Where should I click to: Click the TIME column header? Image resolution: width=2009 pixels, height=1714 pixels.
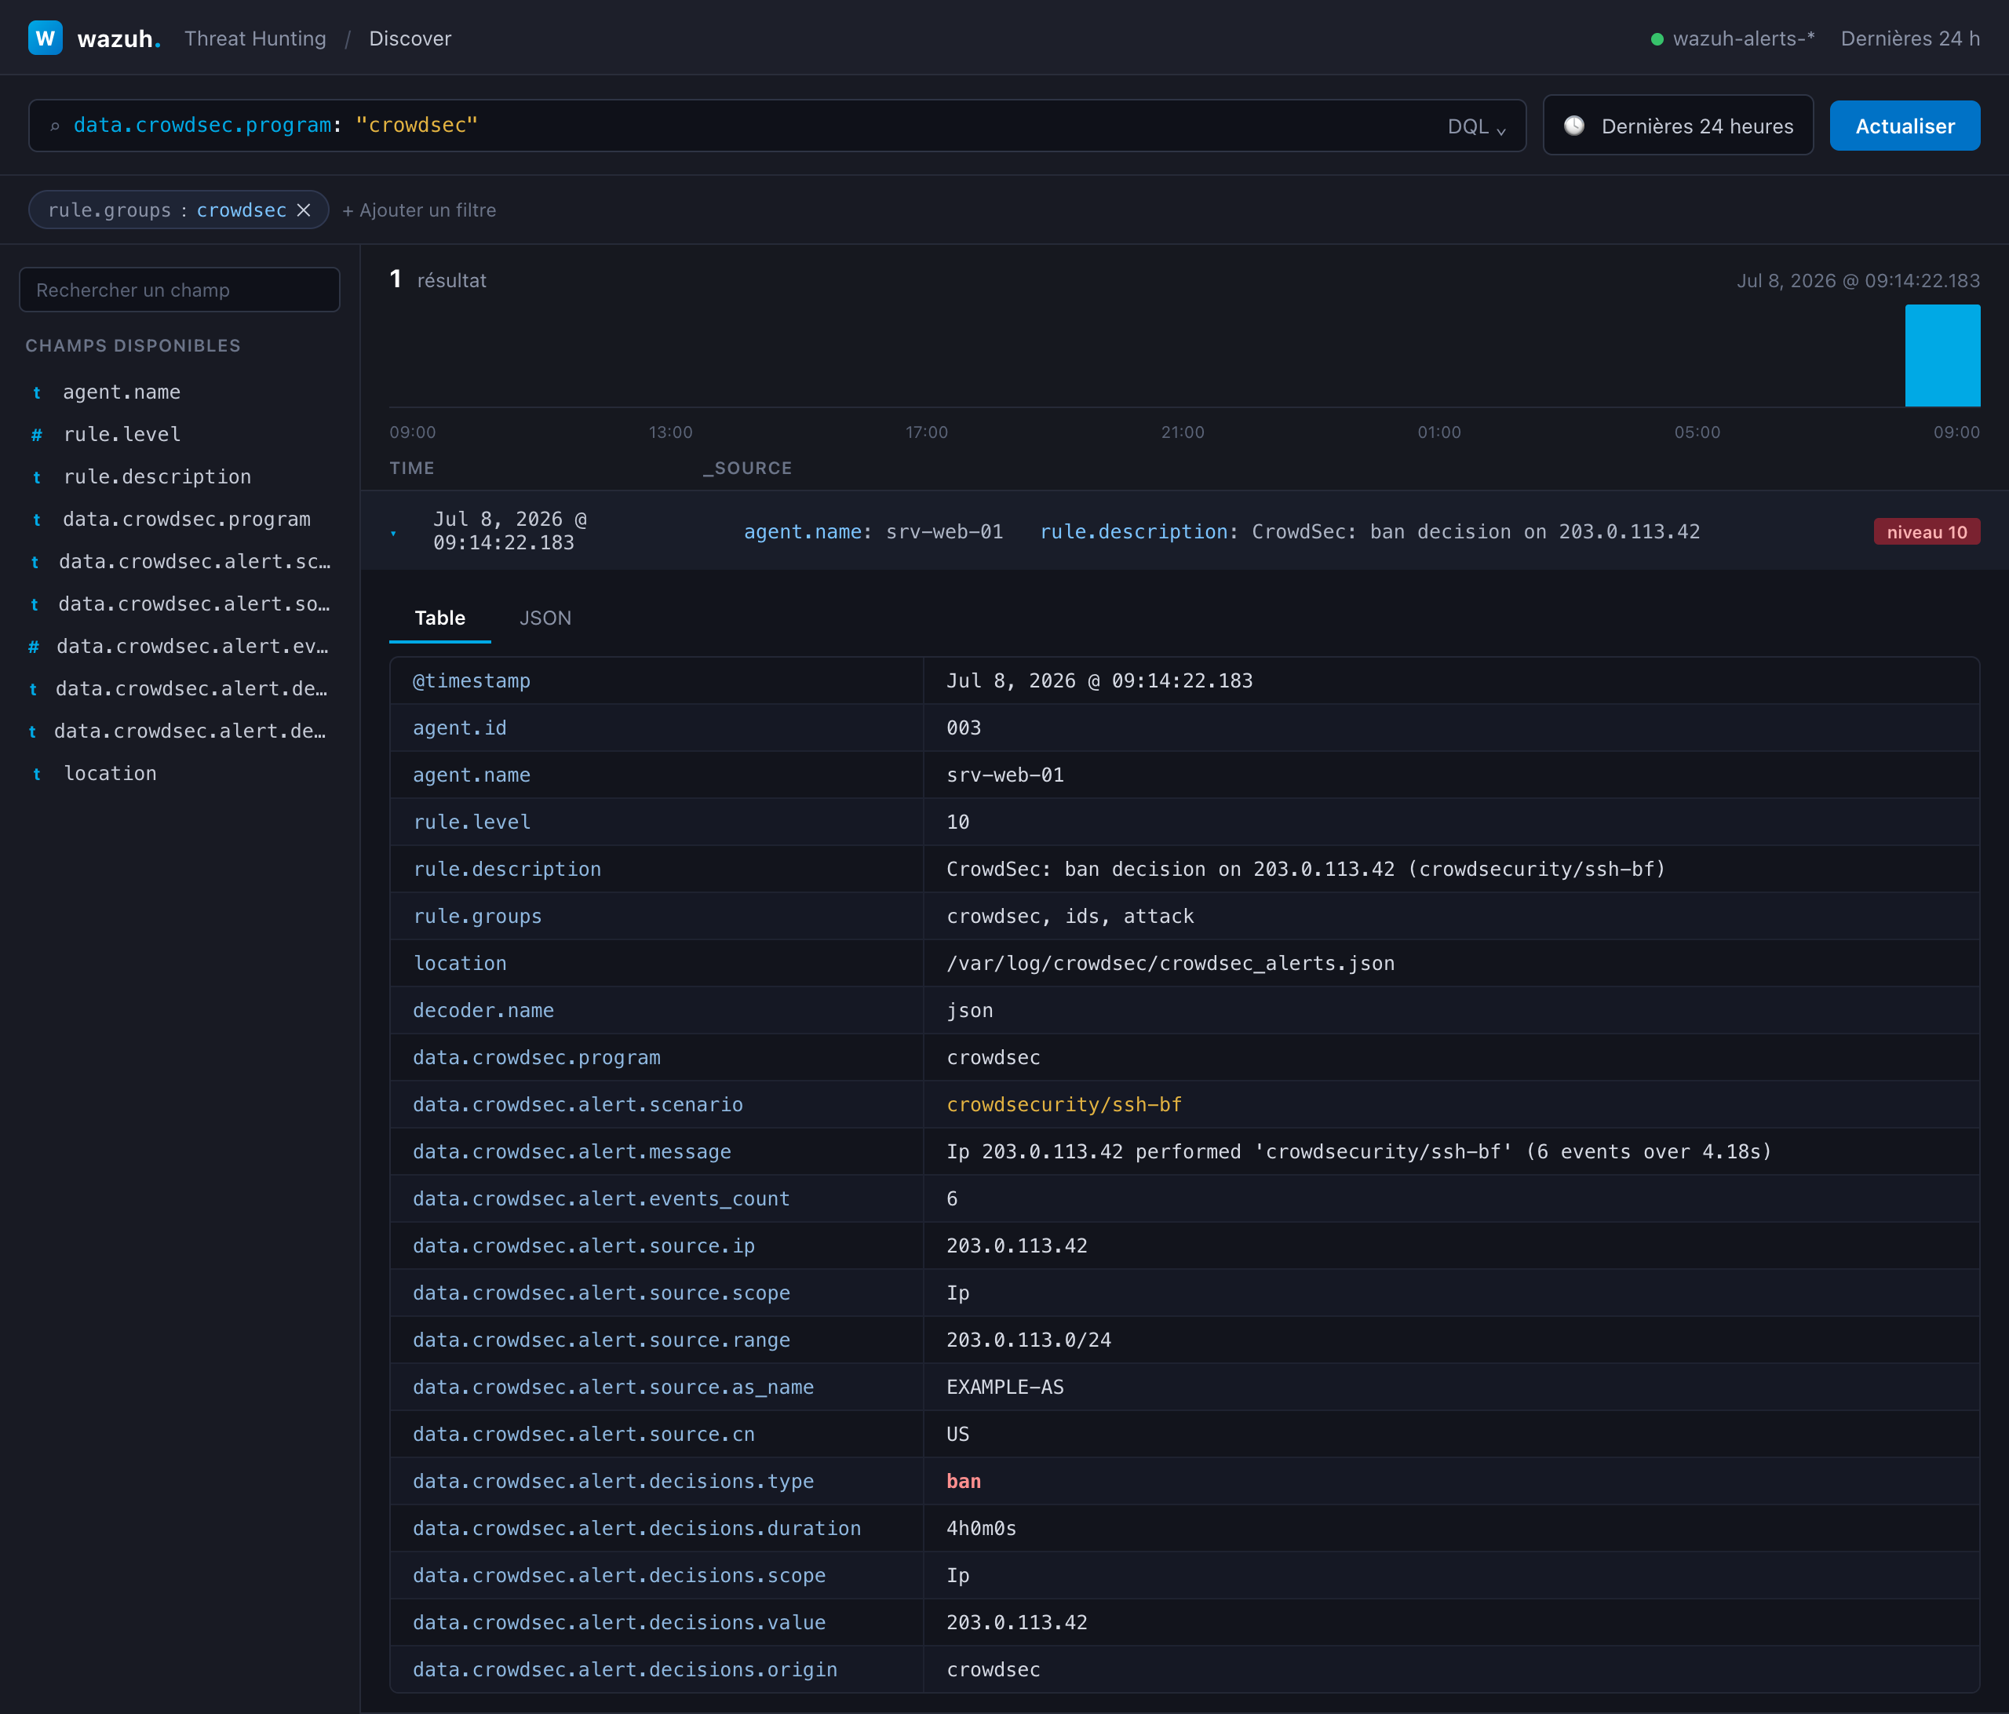tap(412, 469)
